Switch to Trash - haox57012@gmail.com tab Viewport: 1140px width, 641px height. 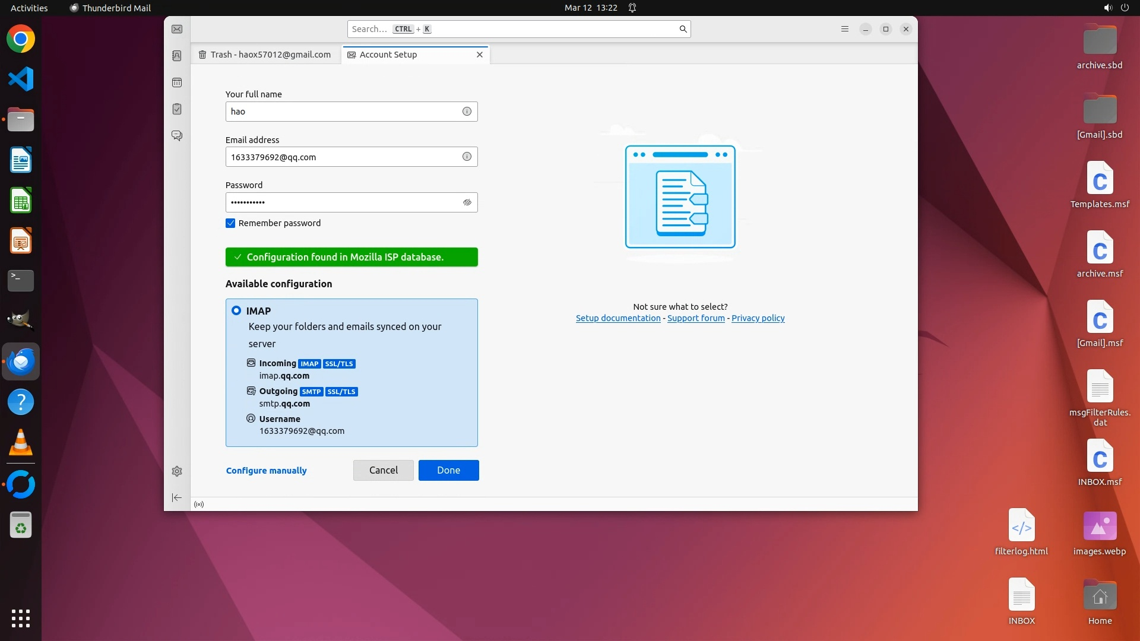(x=265, y=55)
